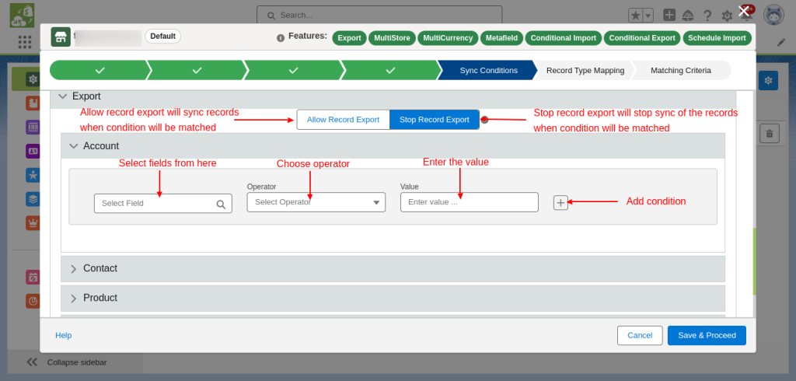Screen dimensions: 796x381
Task: Open the question mark help menu
Action: click(x=707, y=16)
